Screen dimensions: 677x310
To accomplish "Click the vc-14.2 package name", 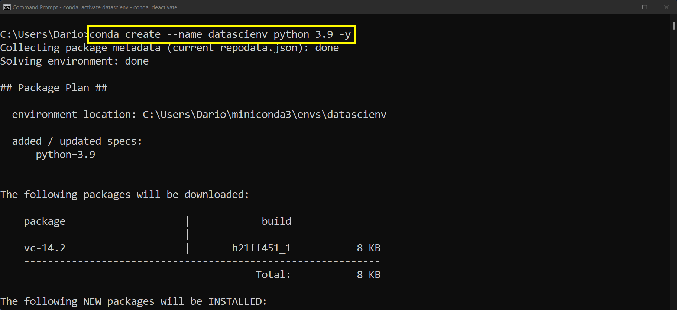I will point(45,248).
